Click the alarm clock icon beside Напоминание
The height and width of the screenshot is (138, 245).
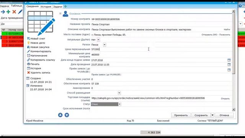[x=28, y=55]
